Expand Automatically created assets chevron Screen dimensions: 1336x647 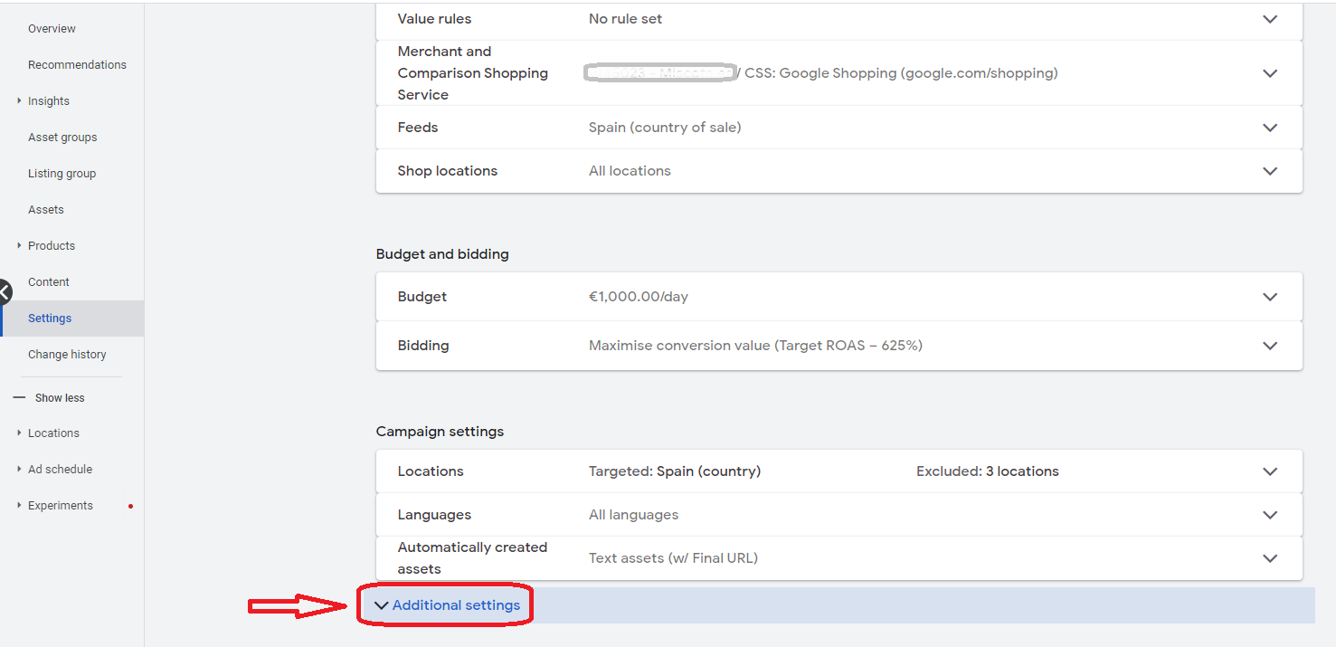(1270, 558)
